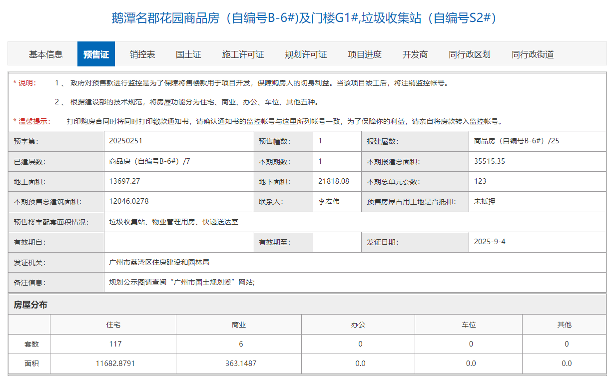Click the 联系人 label
This screenshot has width=610, height=376.
tap(271, 202)
